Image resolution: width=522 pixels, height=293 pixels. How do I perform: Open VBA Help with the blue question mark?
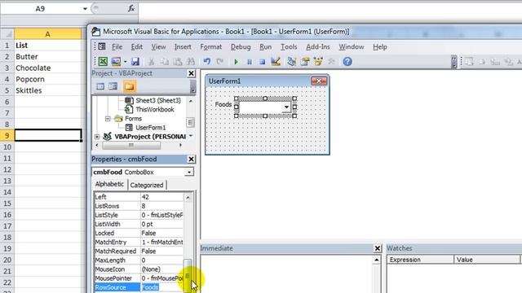point(347,62)
